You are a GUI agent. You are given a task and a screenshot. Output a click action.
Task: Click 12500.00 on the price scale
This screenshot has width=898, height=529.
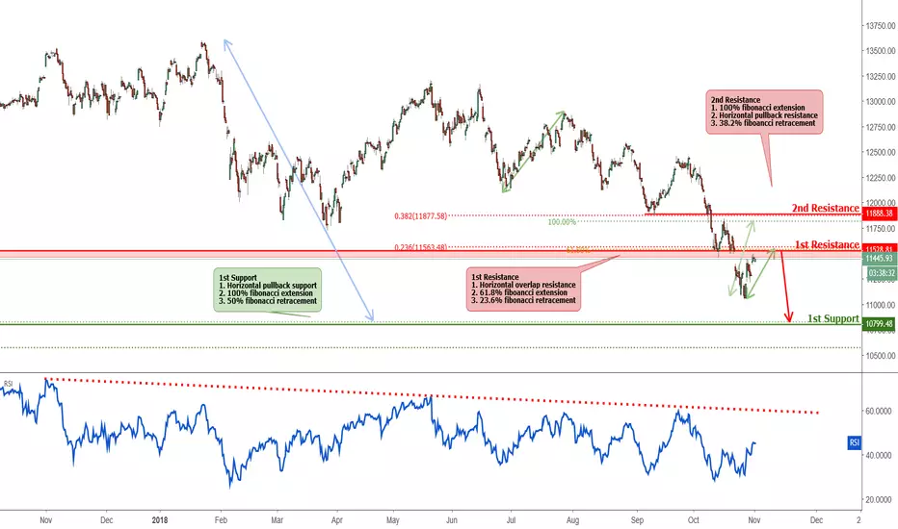[881, 152]
